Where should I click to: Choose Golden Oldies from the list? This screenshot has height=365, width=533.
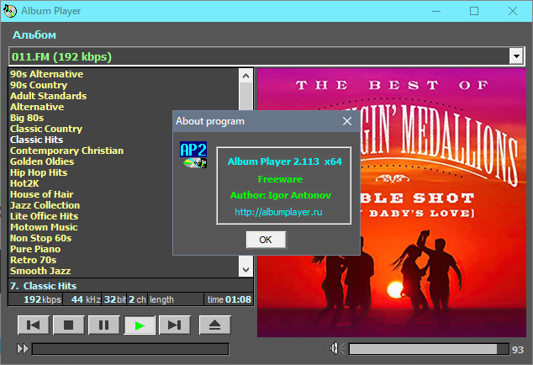click(x=42, y=161)
